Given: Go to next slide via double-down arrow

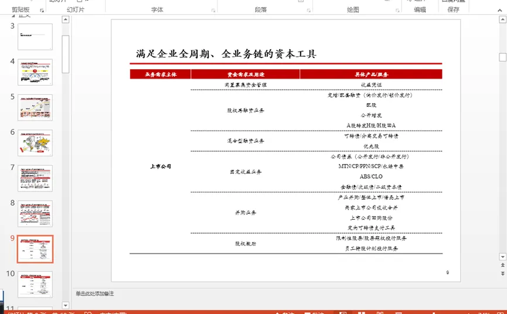Looking at the screenshot, I should [x=502, y=274].
